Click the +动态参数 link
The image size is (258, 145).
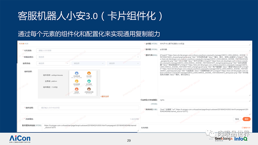134,119
